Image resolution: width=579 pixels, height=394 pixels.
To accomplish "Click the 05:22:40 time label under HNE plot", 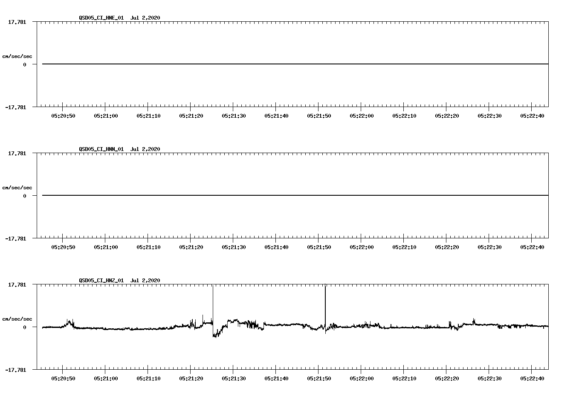I will coord(532,116).
